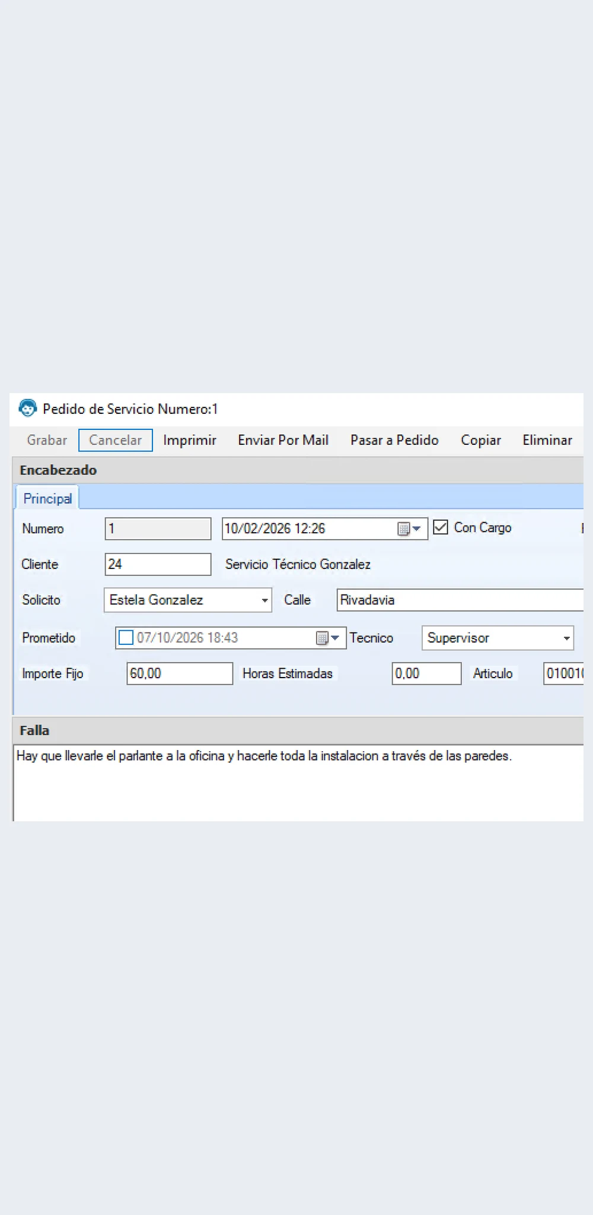Click Imprimir in the toolbar
Image resolution: width=593 pixels, height=1215 pixels.
tap(190, 440)
